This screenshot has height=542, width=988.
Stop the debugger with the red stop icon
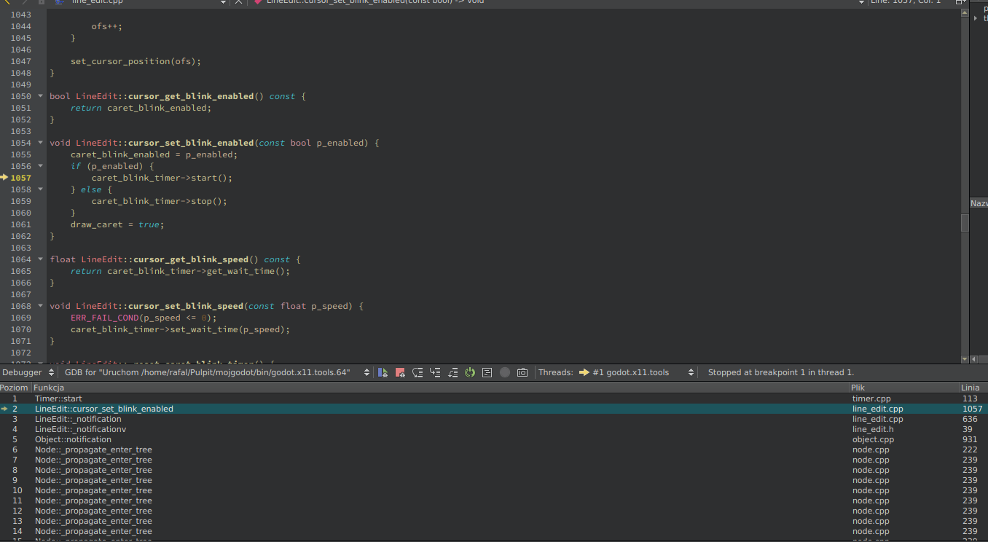[x=400, y=372]
